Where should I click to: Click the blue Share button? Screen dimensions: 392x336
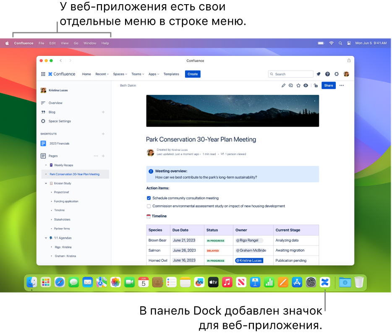tap(329, 86)
